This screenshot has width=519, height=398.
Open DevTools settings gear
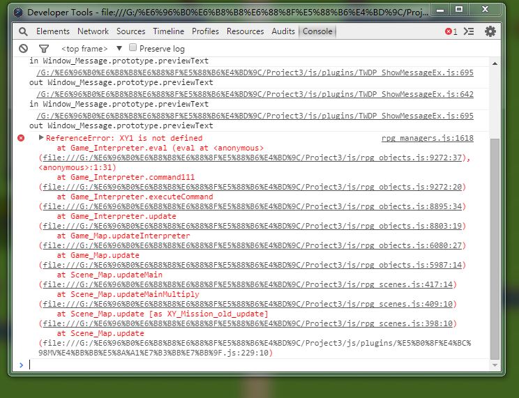pos(490,31)
